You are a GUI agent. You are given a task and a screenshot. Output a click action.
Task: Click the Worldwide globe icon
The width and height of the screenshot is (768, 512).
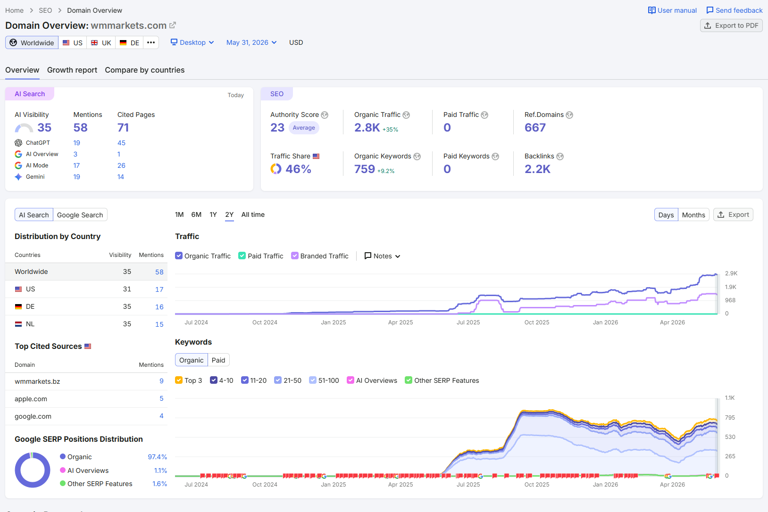[13, 42]
